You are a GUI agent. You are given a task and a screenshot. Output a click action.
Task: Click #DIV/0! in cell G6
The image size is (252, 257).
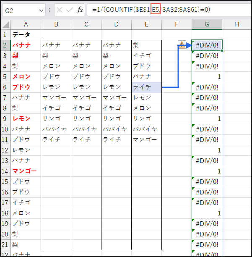207,87
